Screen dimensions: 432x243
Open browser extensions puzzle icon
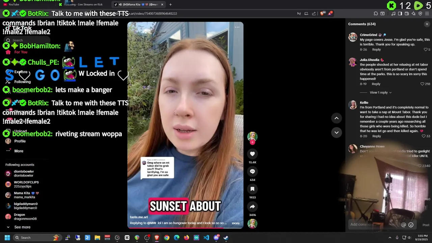tap(376, 13)
